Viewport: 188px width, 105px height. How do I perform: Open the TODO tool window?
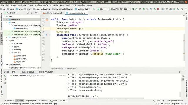coord(64,101)
